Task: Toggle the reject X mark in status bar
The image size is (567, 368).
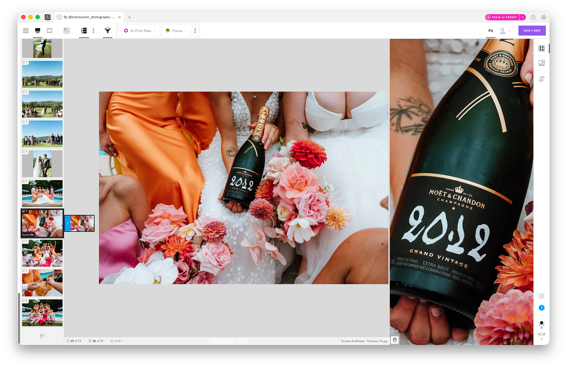Action: [241, 341]
